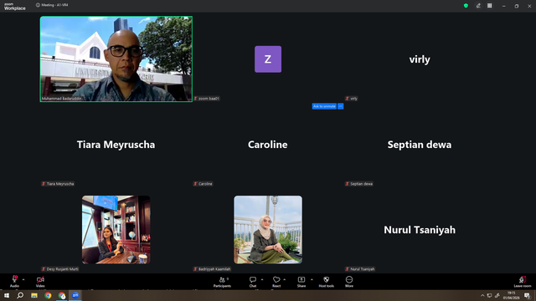
Task: Open File Explorer from the taskbar
Action: 34,295
